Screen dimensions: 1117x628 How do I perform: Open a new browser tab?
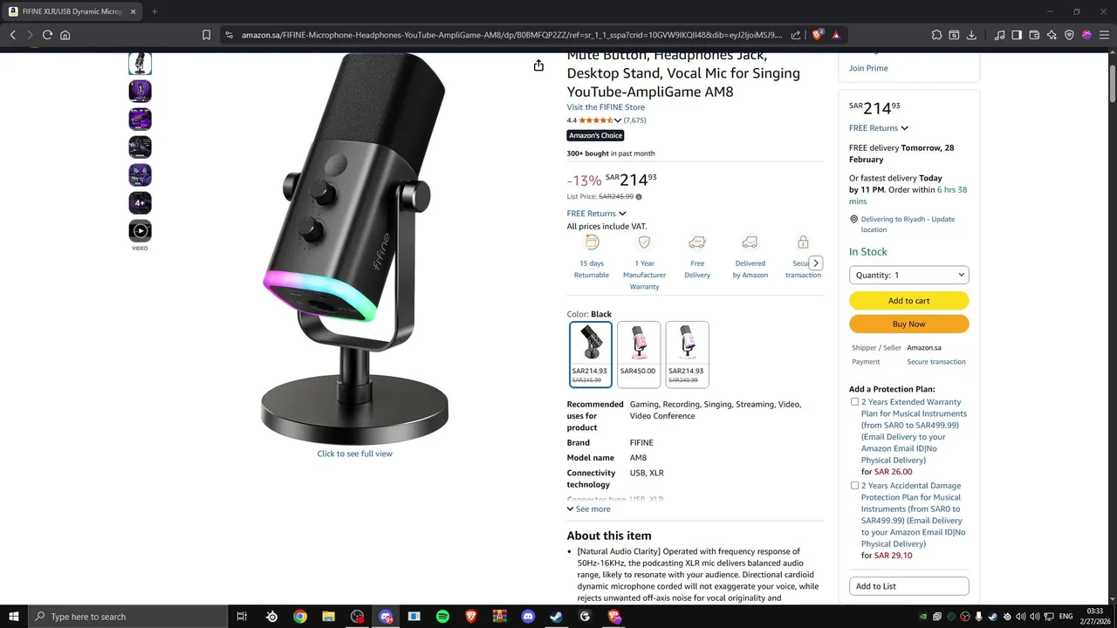tap(154, 12)
